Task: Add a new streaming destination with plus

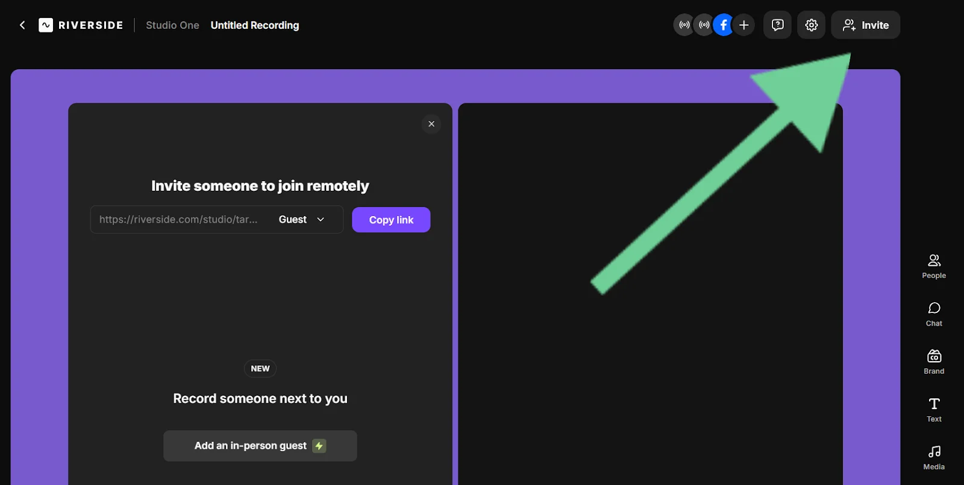Action: tap(744, 25)
